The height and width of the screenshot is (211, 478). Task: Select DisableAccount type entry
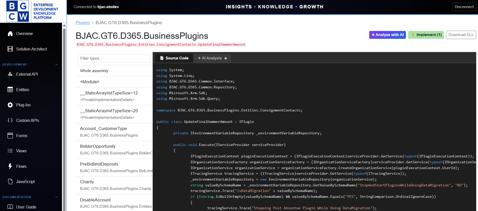pos(114,203)
